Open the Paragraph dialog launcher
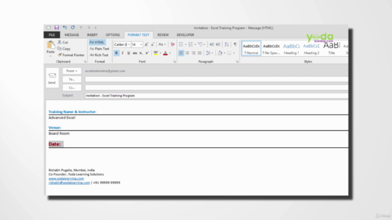392x220 pixels. [237, 62]
